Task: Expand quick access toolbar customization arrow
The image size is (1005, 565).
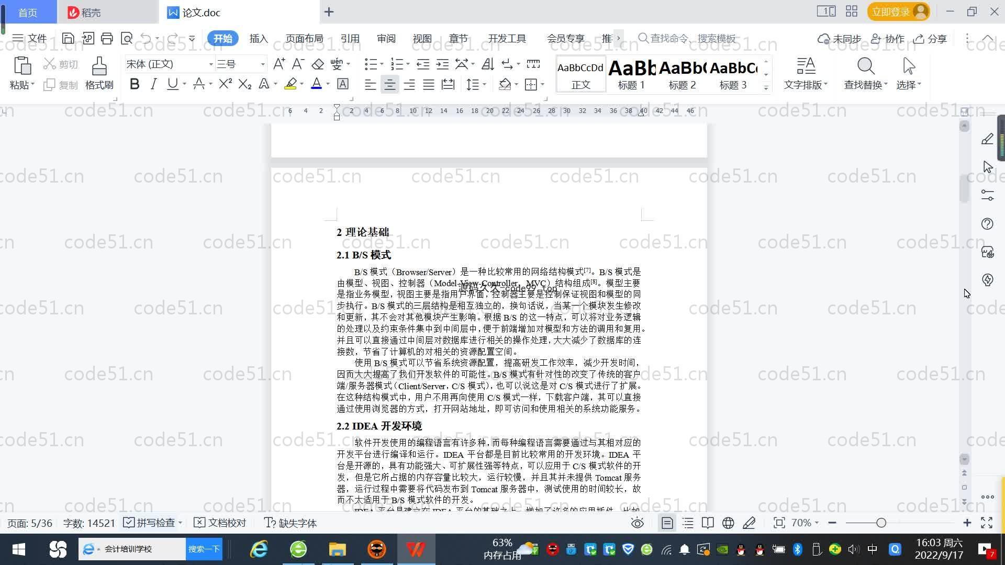Action: [192, 38]
